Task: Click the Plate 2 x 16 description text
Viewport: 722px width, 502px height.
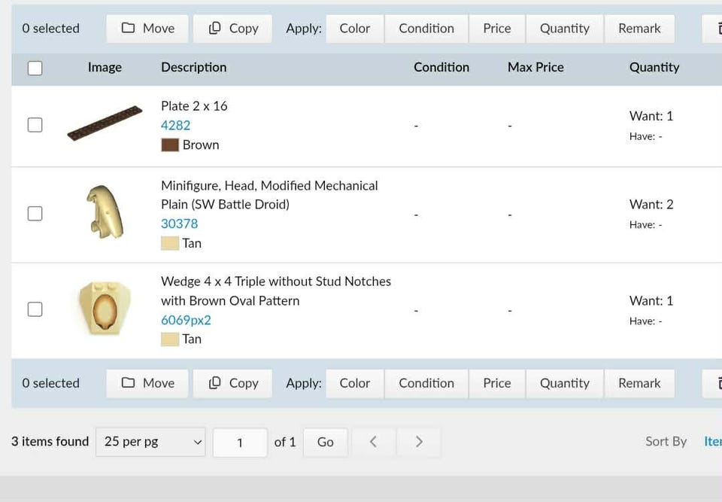Action: 194,106
